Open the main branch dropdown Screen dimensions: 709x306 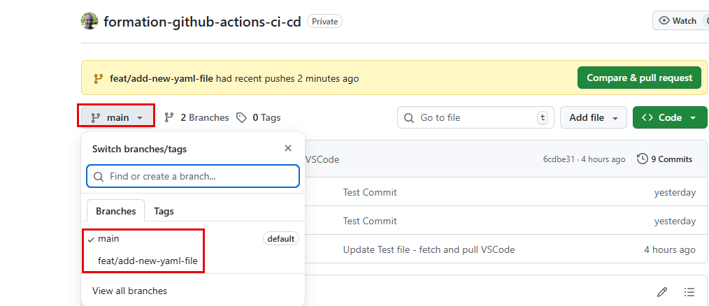[x=116, y=117]
